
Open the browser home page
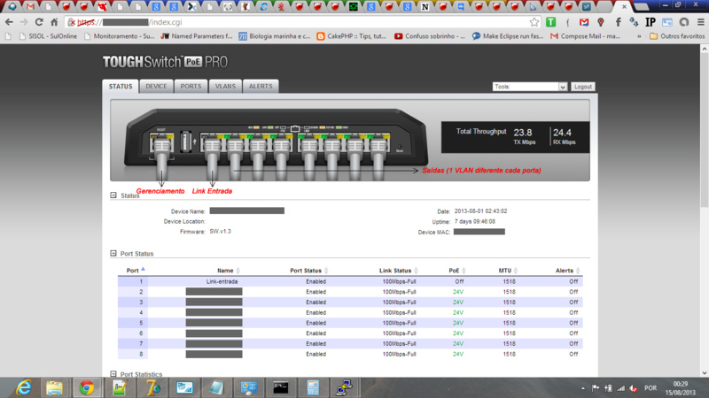tap(54, 22)
